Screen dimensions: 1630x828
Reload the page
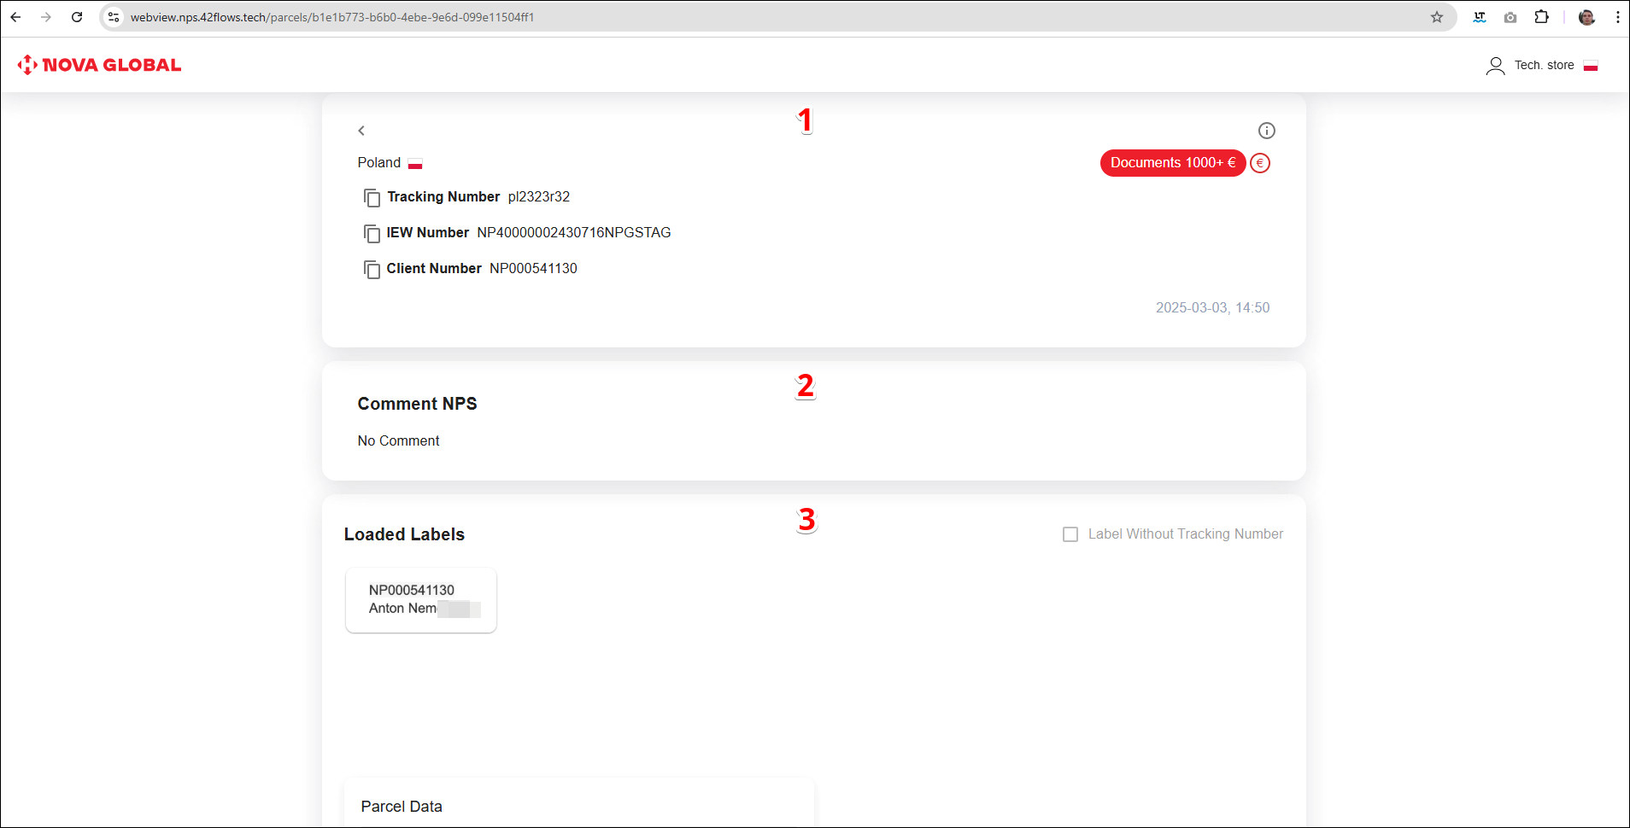tap(77, 17)
